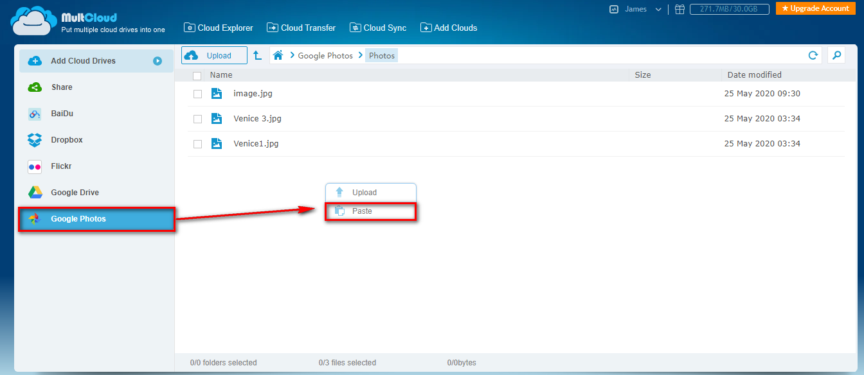
Task: Select Add Cloud Drives in sidebar
Action: tap(96, 61)
